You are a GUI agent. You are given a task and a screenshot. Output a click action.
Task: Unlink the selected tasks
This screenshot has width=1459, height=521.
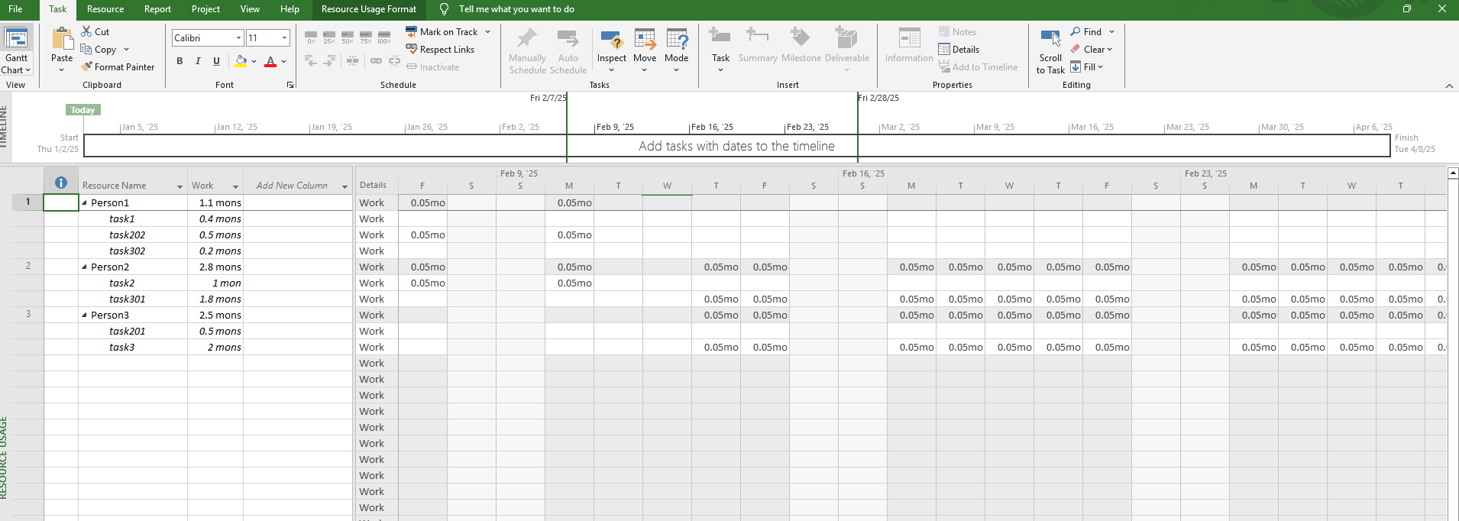(x=394, y=61)
